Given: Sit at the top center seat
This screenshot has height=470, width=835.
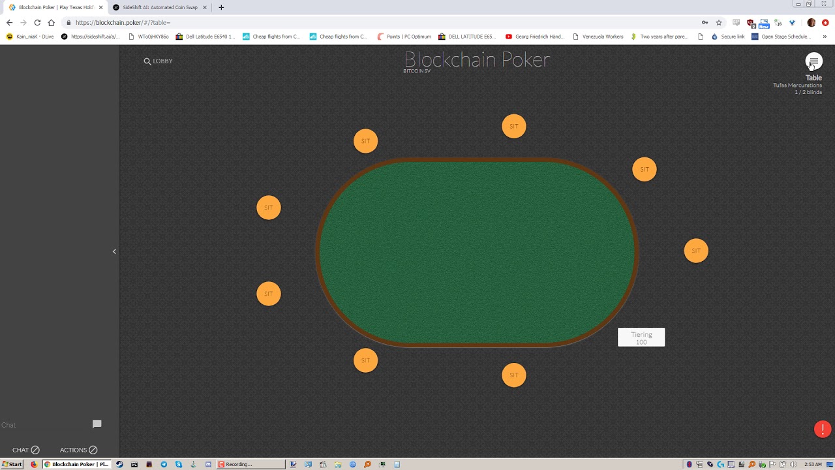Looking at the screenshot, I should [x=513, y=126].
